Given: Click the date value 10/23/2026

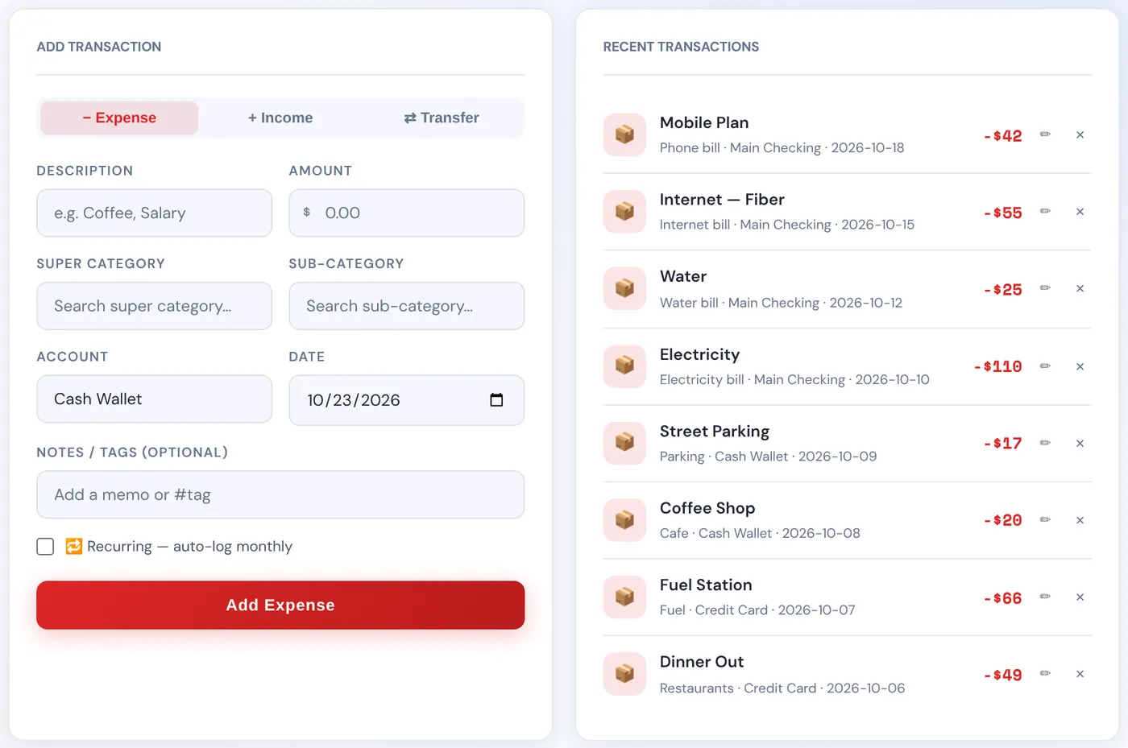Looking at the screenshot, I should (x=353, y=400).
